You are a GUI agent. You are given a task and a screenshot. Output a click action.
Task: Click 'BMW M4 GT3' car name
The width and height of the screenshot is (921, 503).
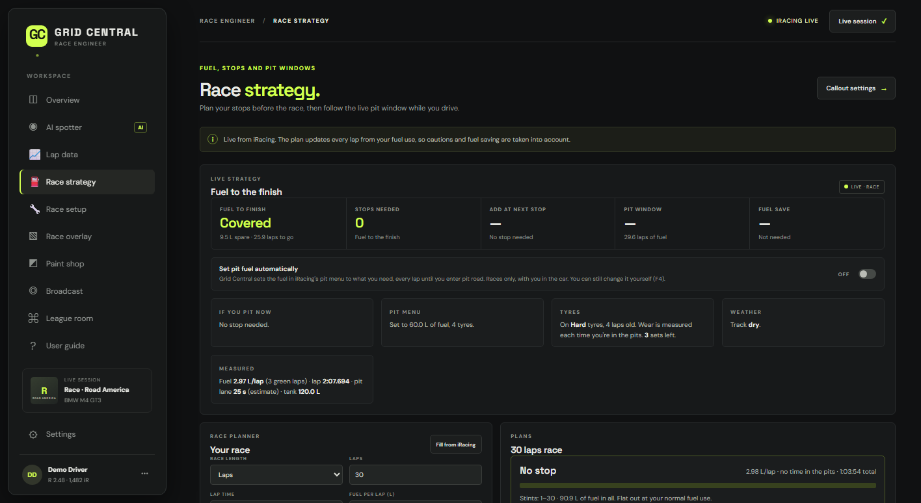(83, 400)
